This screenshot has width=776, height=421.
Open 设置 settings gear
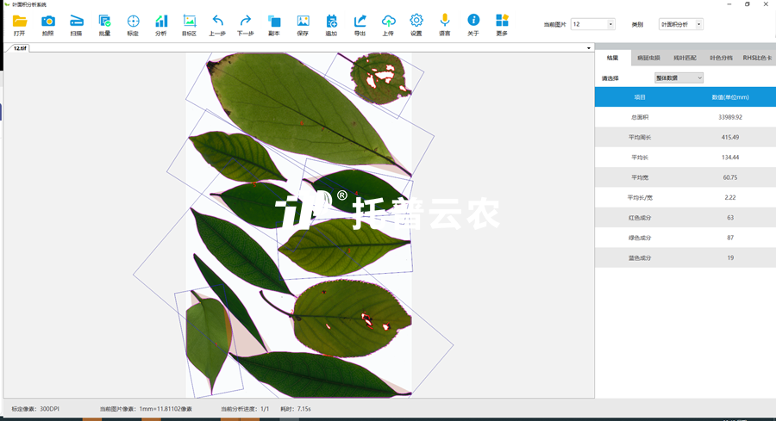416,23
